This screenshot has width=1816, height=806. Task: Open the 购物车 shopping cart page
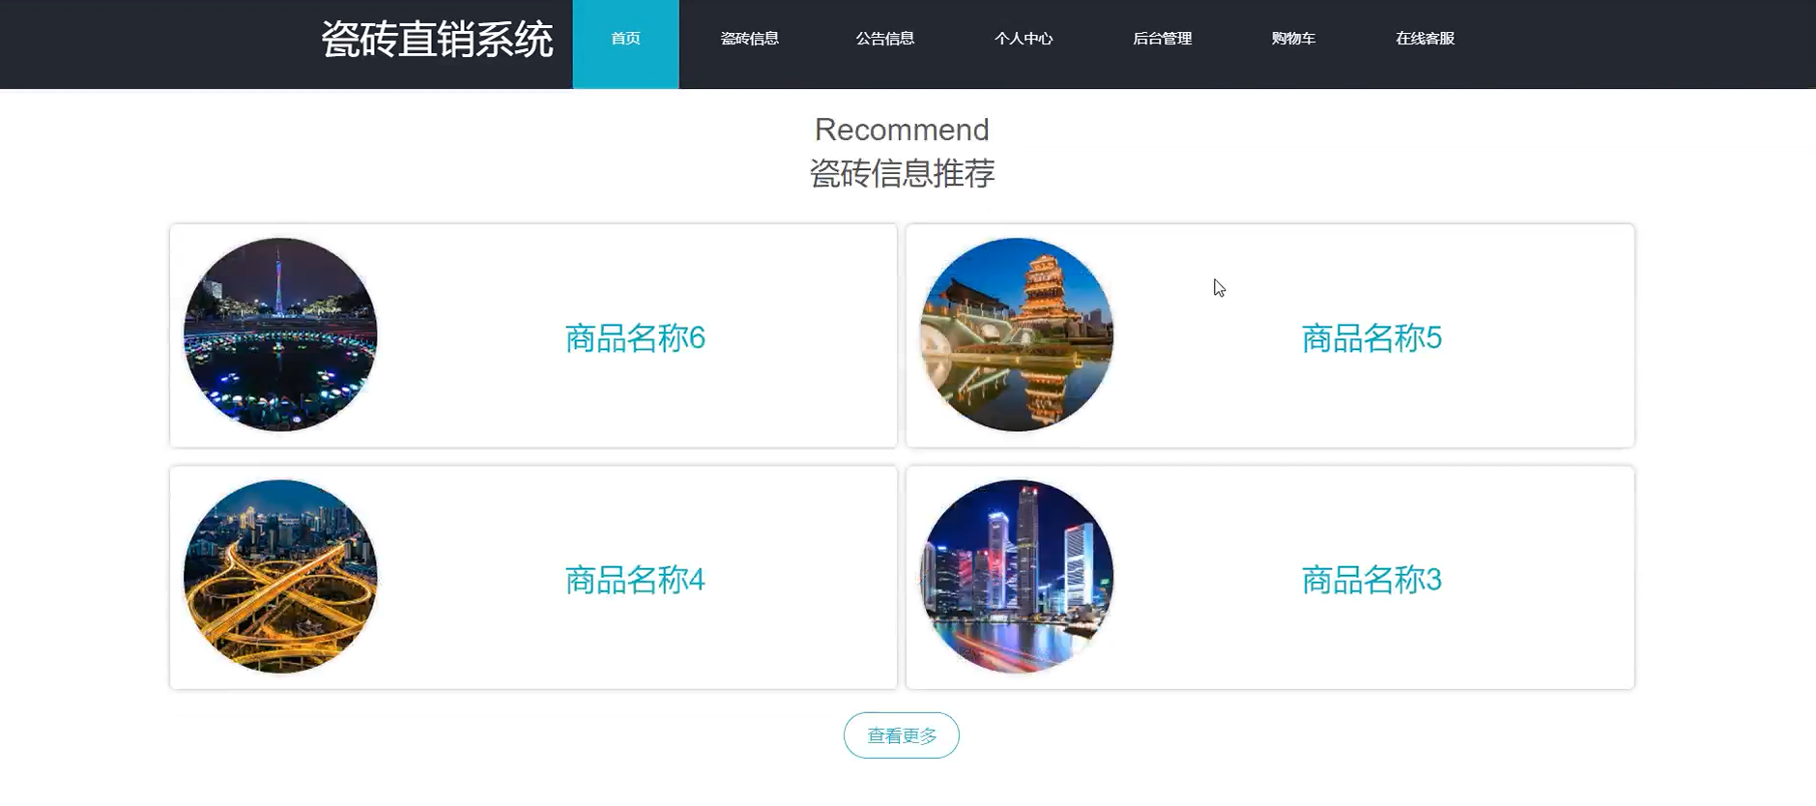pyautogui.click(x=1293, y=39)
